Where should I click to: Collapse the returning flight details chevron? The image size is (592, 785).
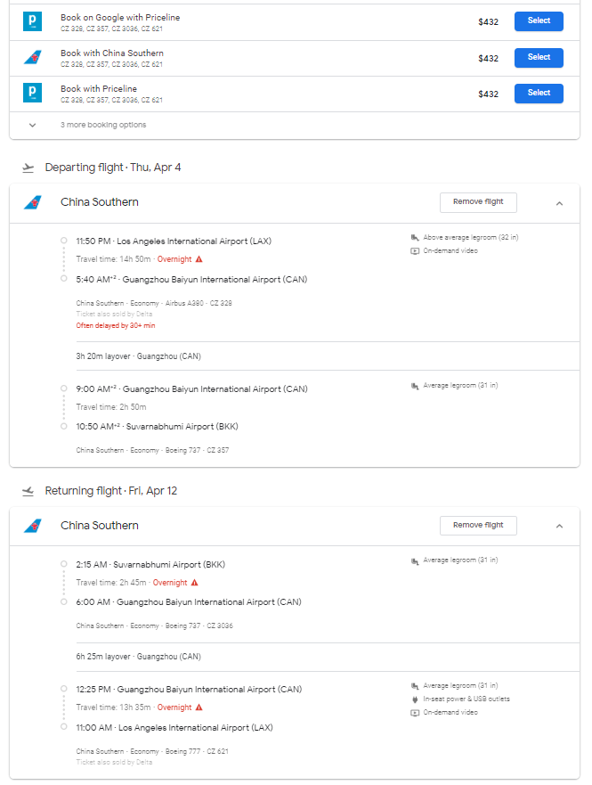click(x=559, y=527)
